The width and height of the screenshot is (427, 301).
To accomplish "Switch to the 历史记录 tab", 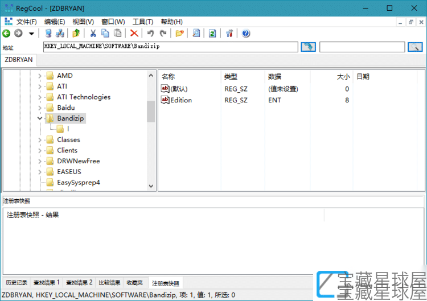I will pos(17,283).
